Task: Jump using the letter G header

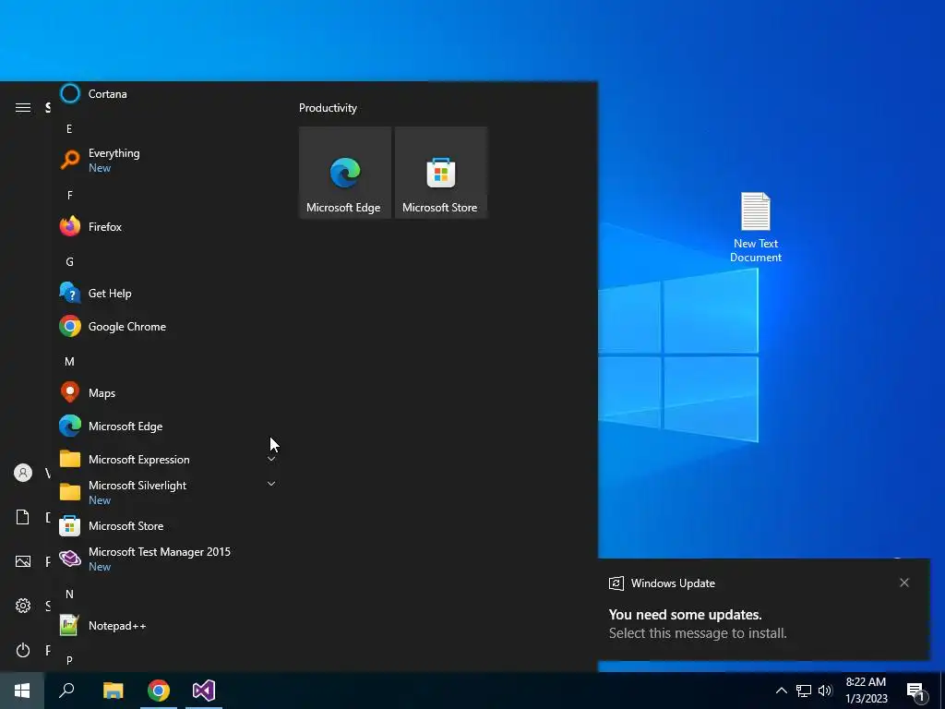Action: 69,261
